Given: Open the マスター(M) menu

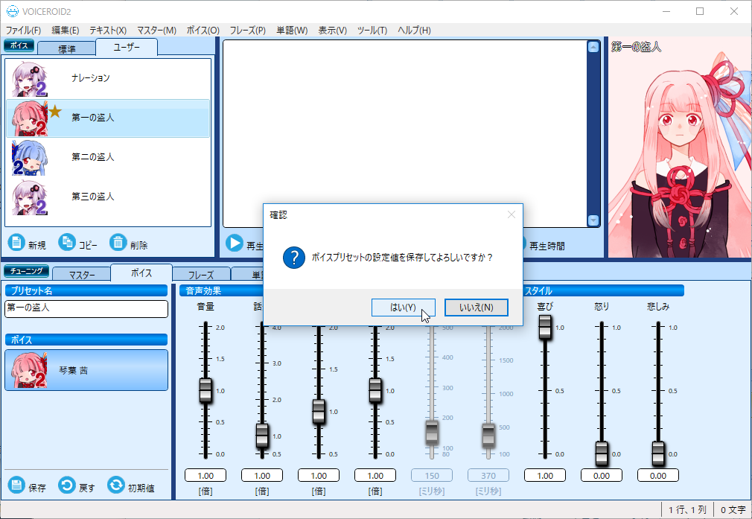Looking at the screenshot, I should 157,31.
